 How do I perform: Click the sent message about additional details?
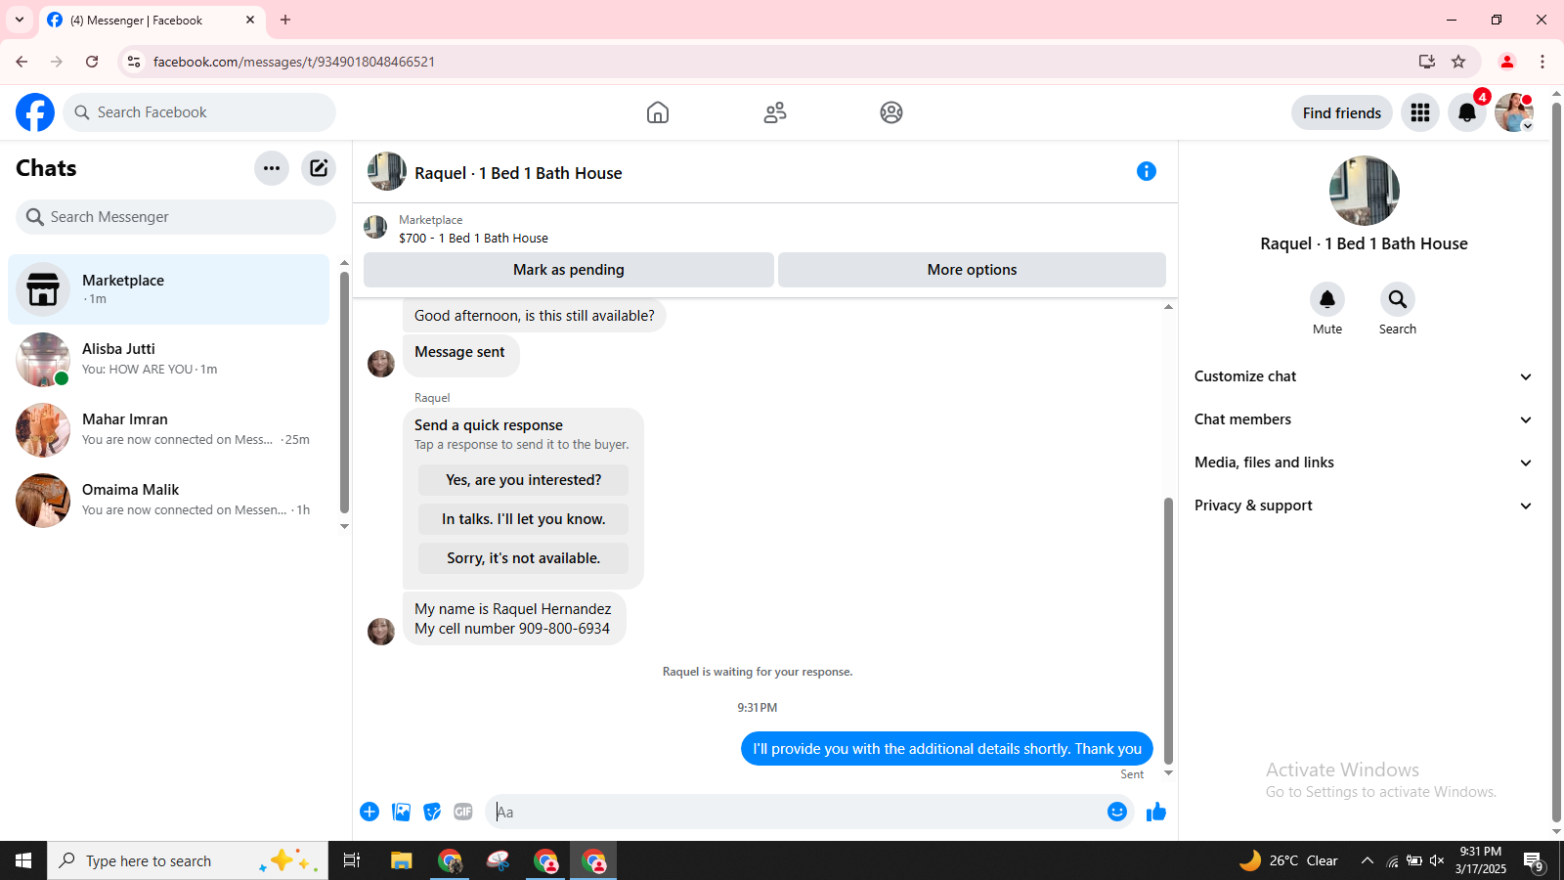[947, 749]
